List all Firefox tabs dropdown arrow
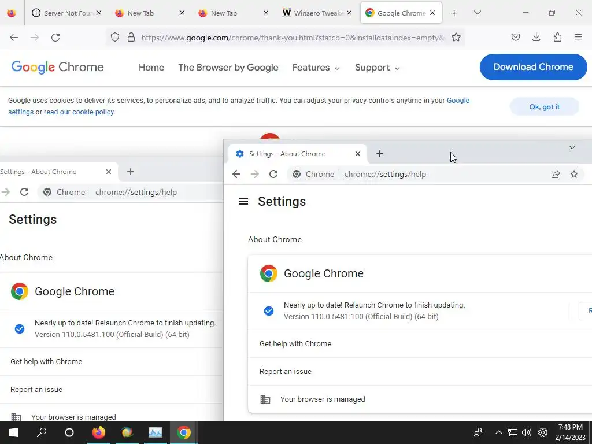The height and width of the screenshot is (444, 592). pyautogui.click(x=477, y=13)
